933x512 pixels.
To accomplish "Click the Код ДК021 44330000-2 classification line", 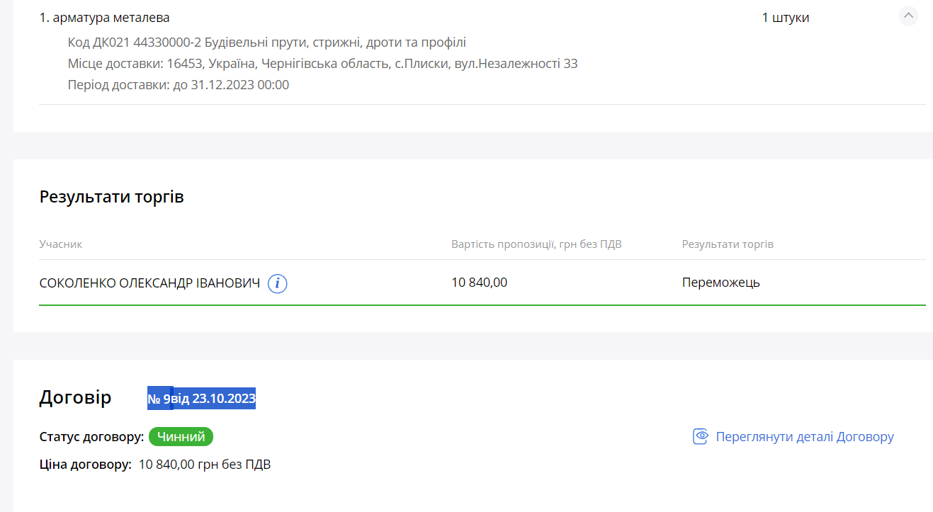I will coord(266,42).
